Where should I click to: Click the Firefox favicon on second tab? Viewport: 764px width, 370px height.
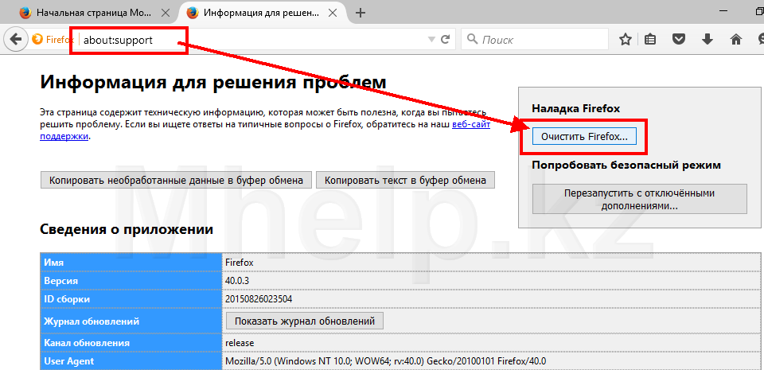(193, 14)
